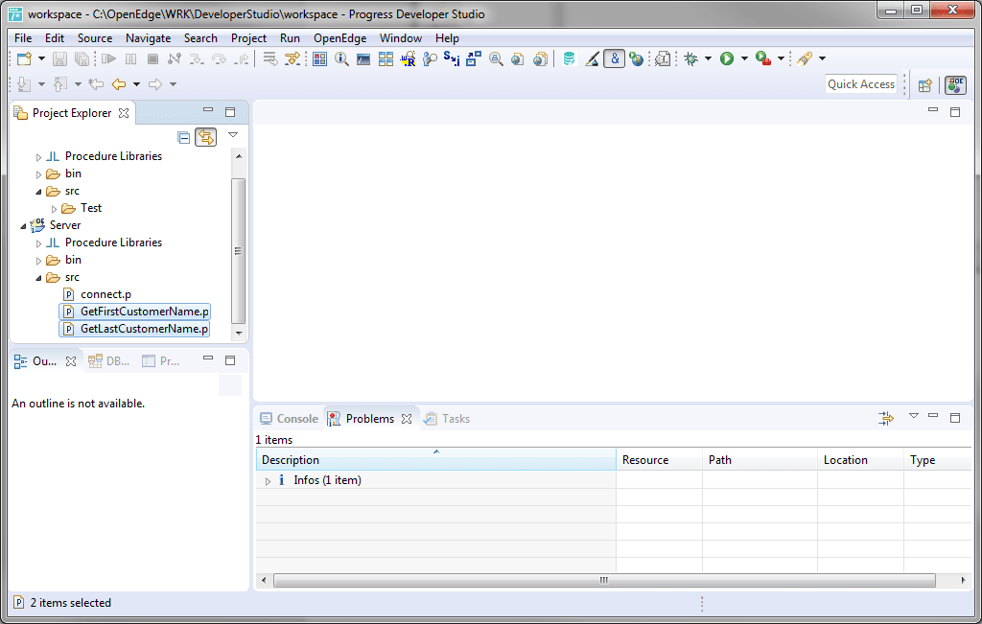This screenshot has height=624, width=982.
Task: Click the colored grid tool icon
Action: click(320, 58)
